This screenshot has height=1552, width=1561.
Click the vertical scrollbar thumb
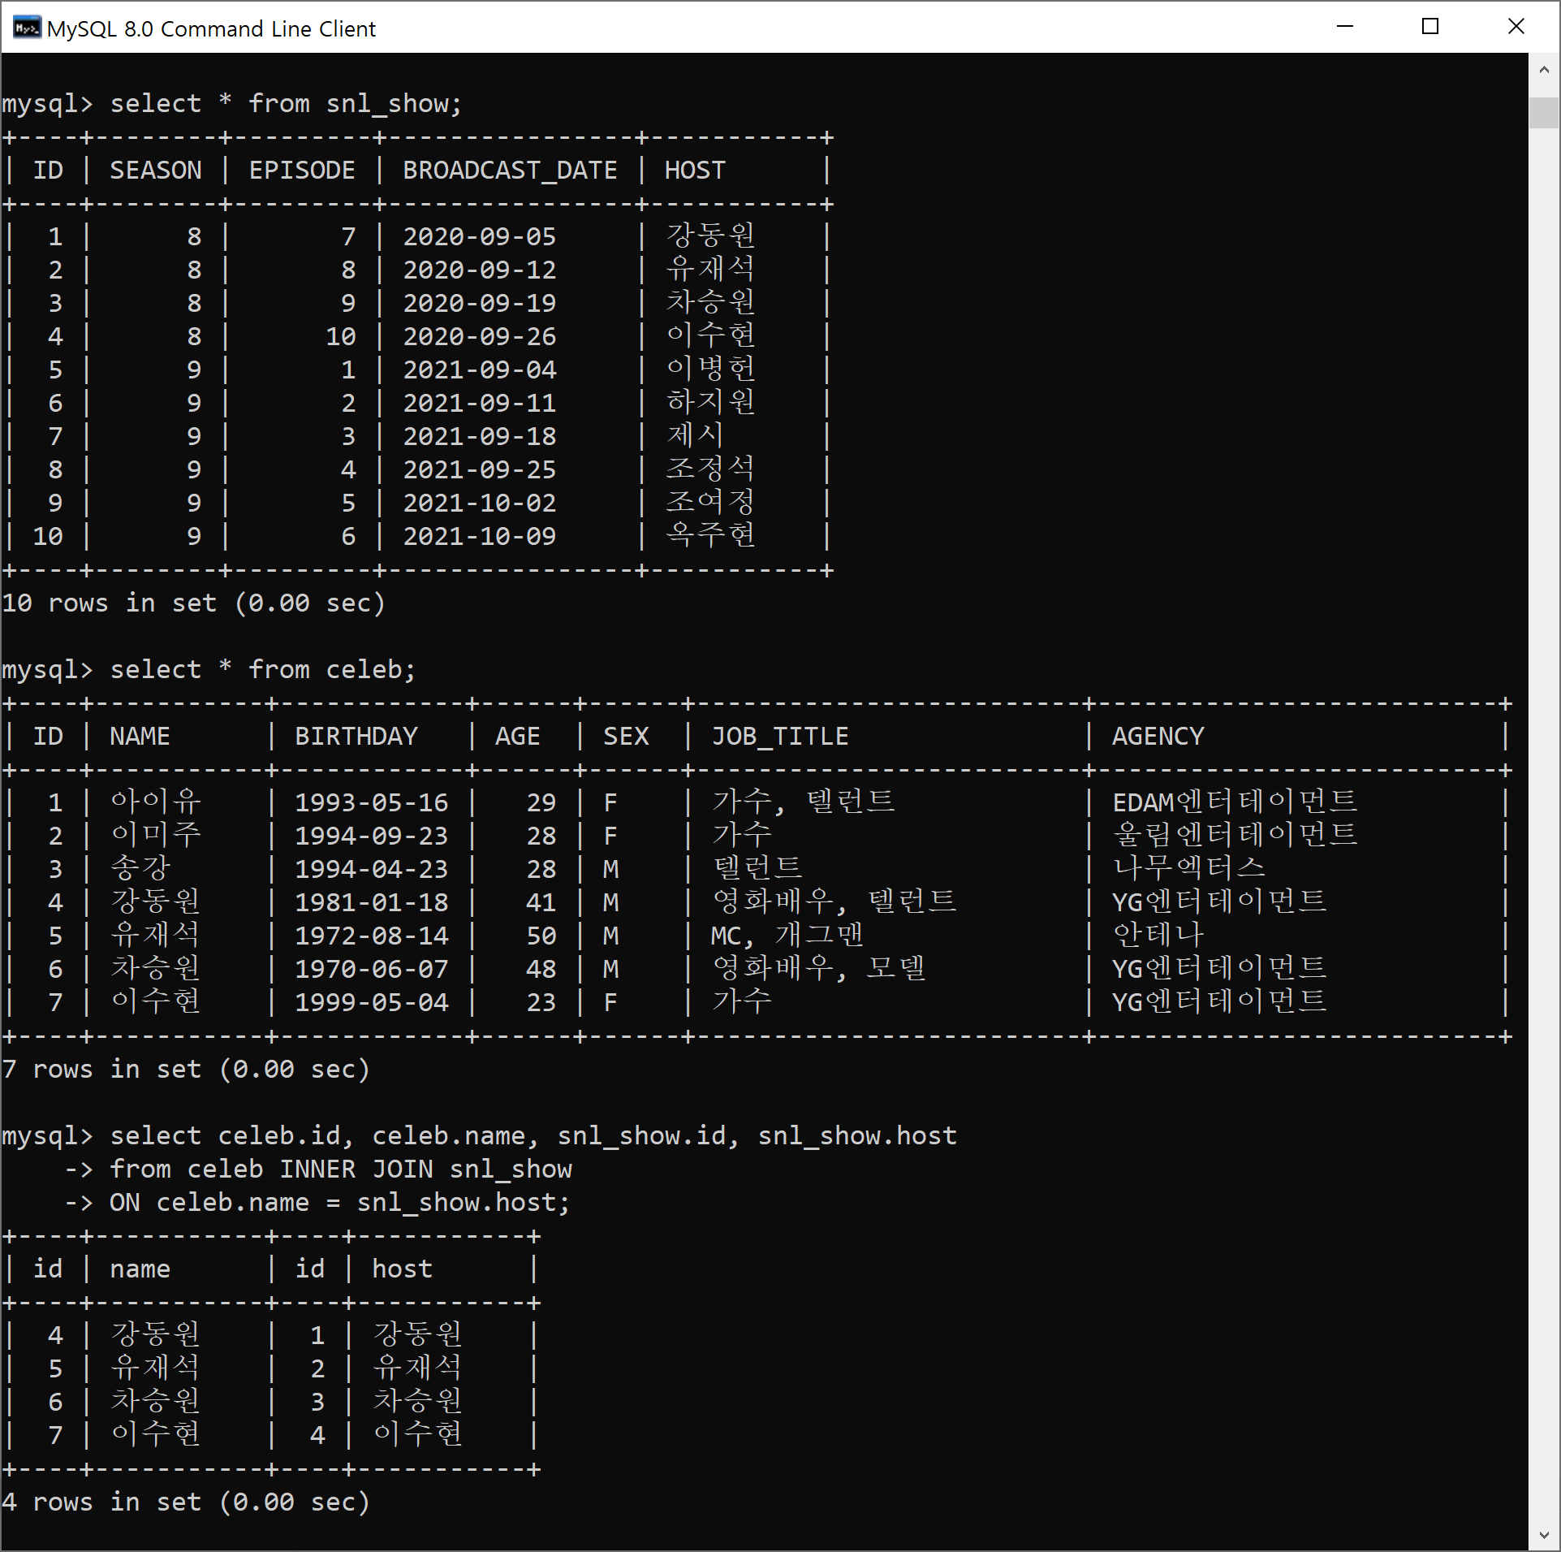(x=1544, y=112)
